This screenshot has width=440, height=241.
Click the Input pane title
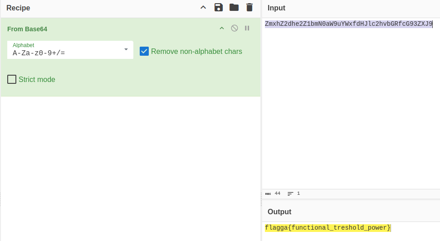[276, 8]
